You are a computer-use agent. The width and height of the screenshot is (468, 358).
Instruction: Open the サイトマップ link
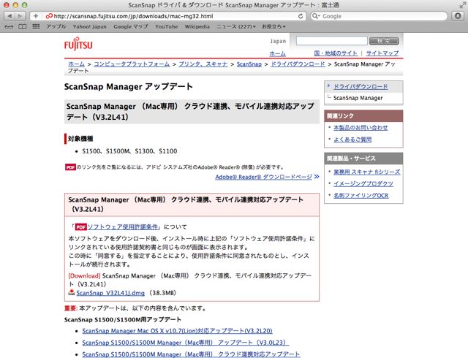click(382, 53)
